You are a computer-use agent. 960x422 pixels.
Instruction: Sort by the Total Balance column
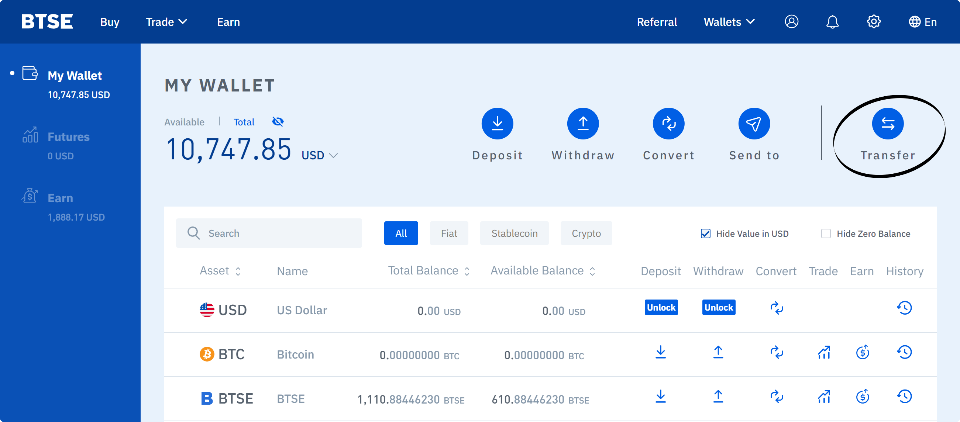[x=429, y=271]
